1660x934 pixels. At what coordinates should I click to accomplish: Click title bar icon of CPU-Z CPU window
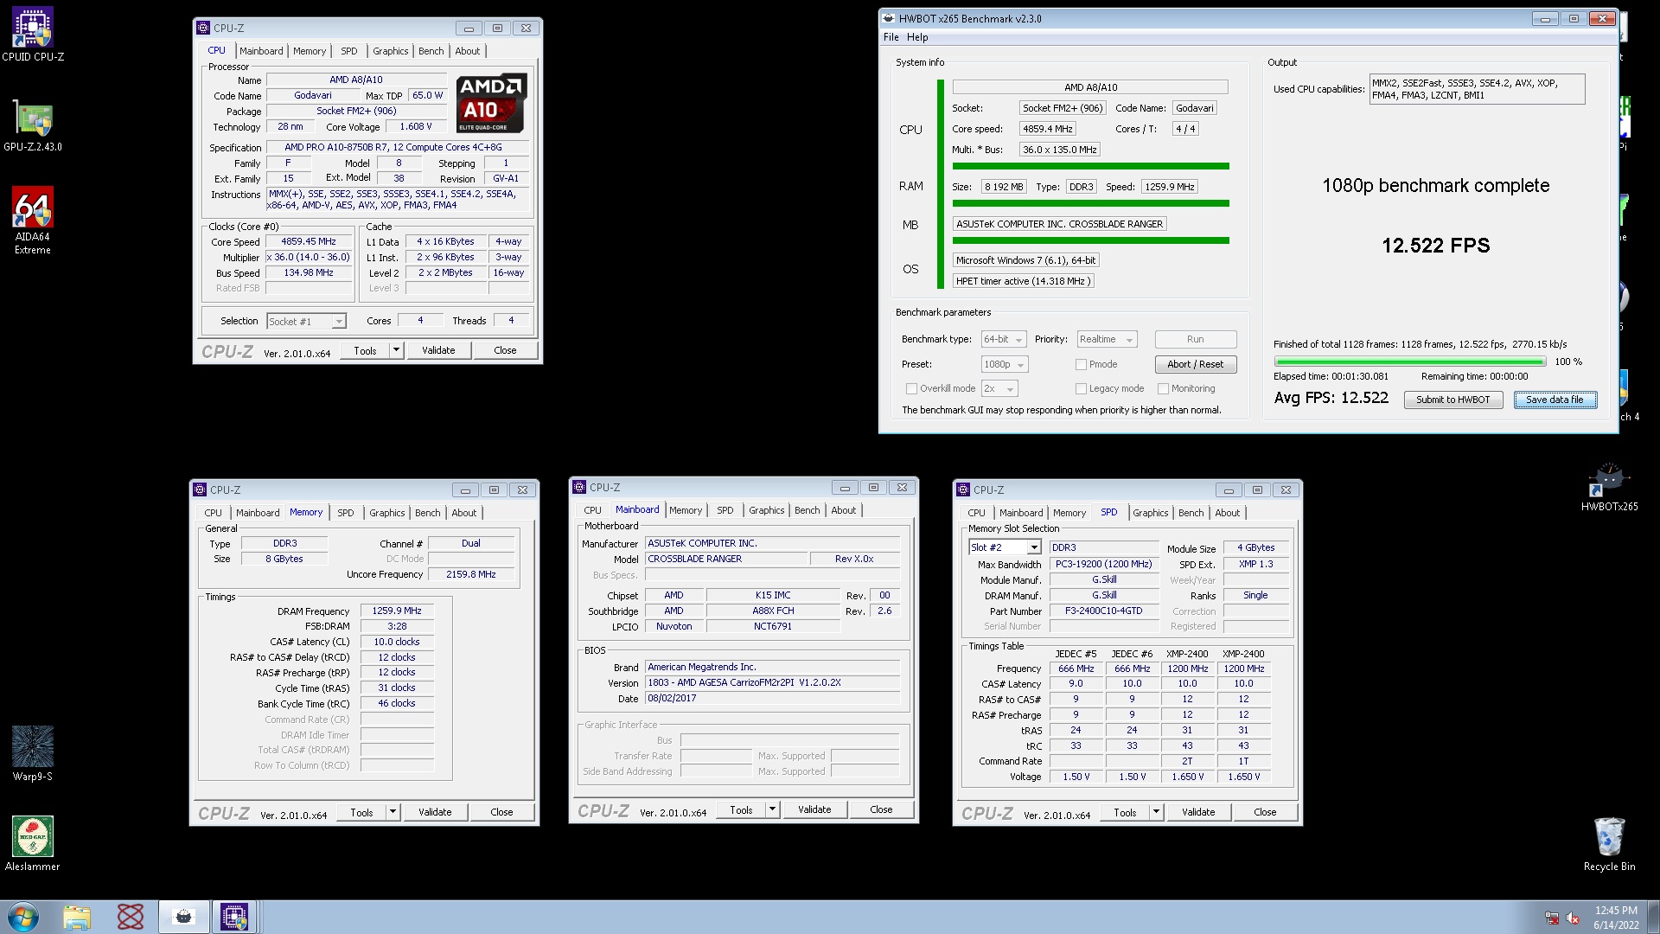(203, 28)
